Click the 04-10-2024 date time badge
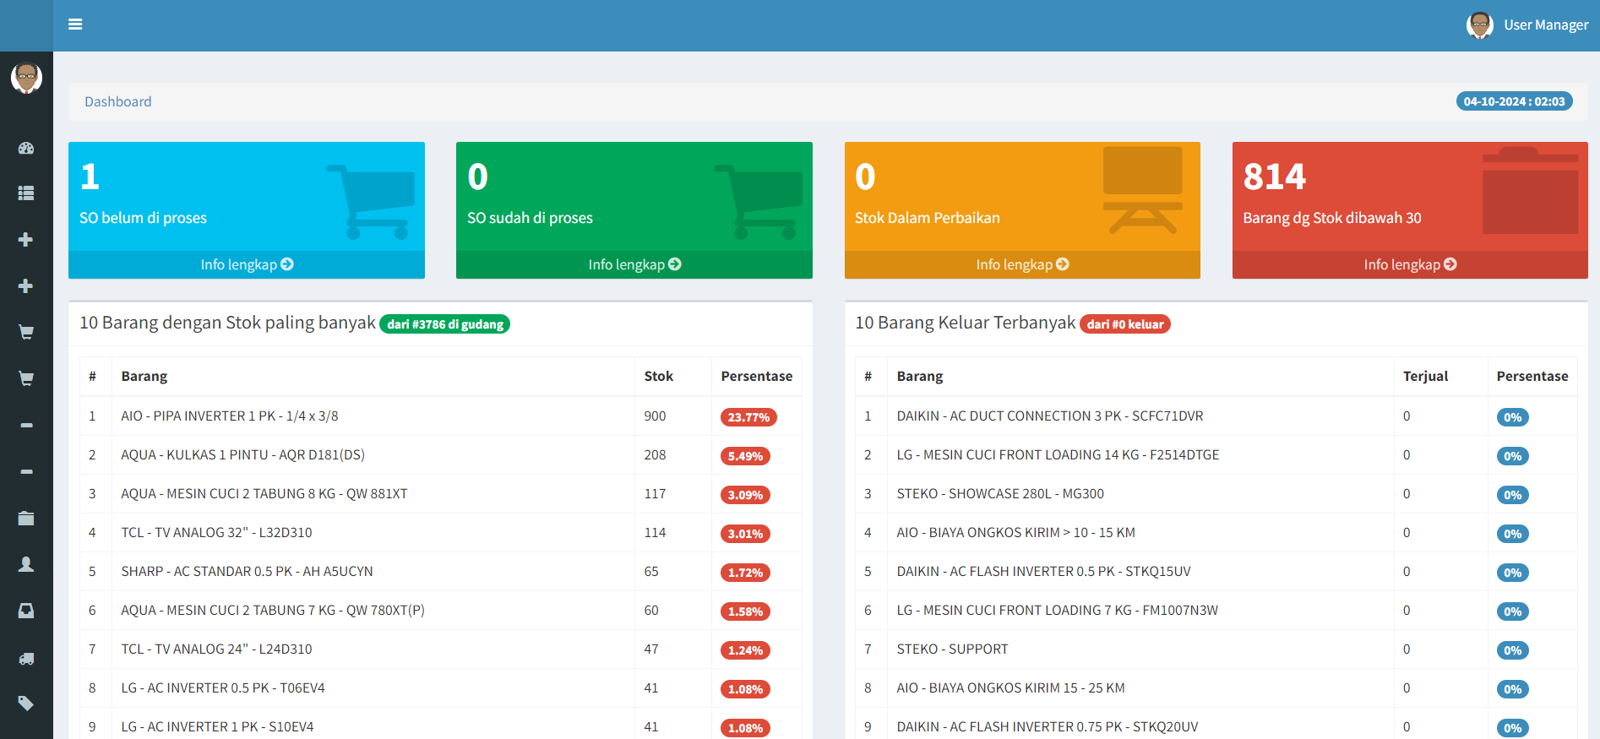This screenshot has width=1600, height=739. click(1514, 101)
